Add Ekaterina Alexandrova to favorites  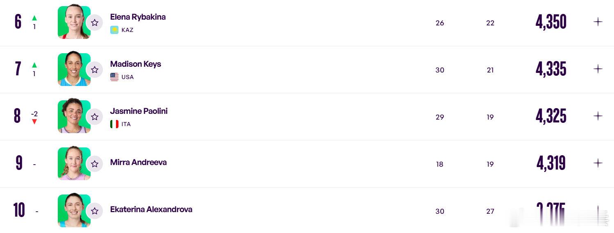point(95,211)
